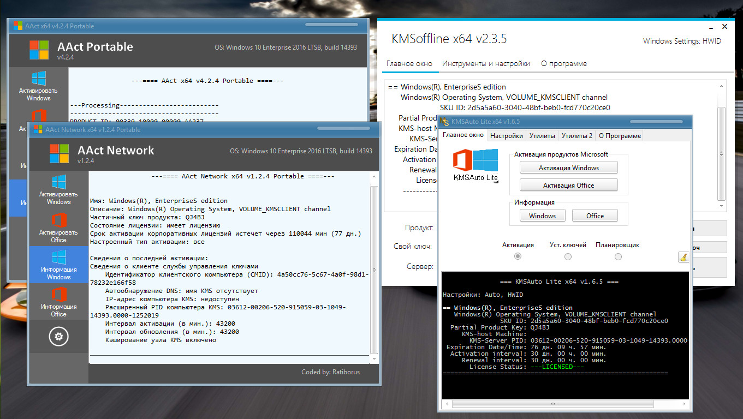Click the Кэширование узла KMS включено line
This screenshot has width=743, height=419.
pos(161,340)
